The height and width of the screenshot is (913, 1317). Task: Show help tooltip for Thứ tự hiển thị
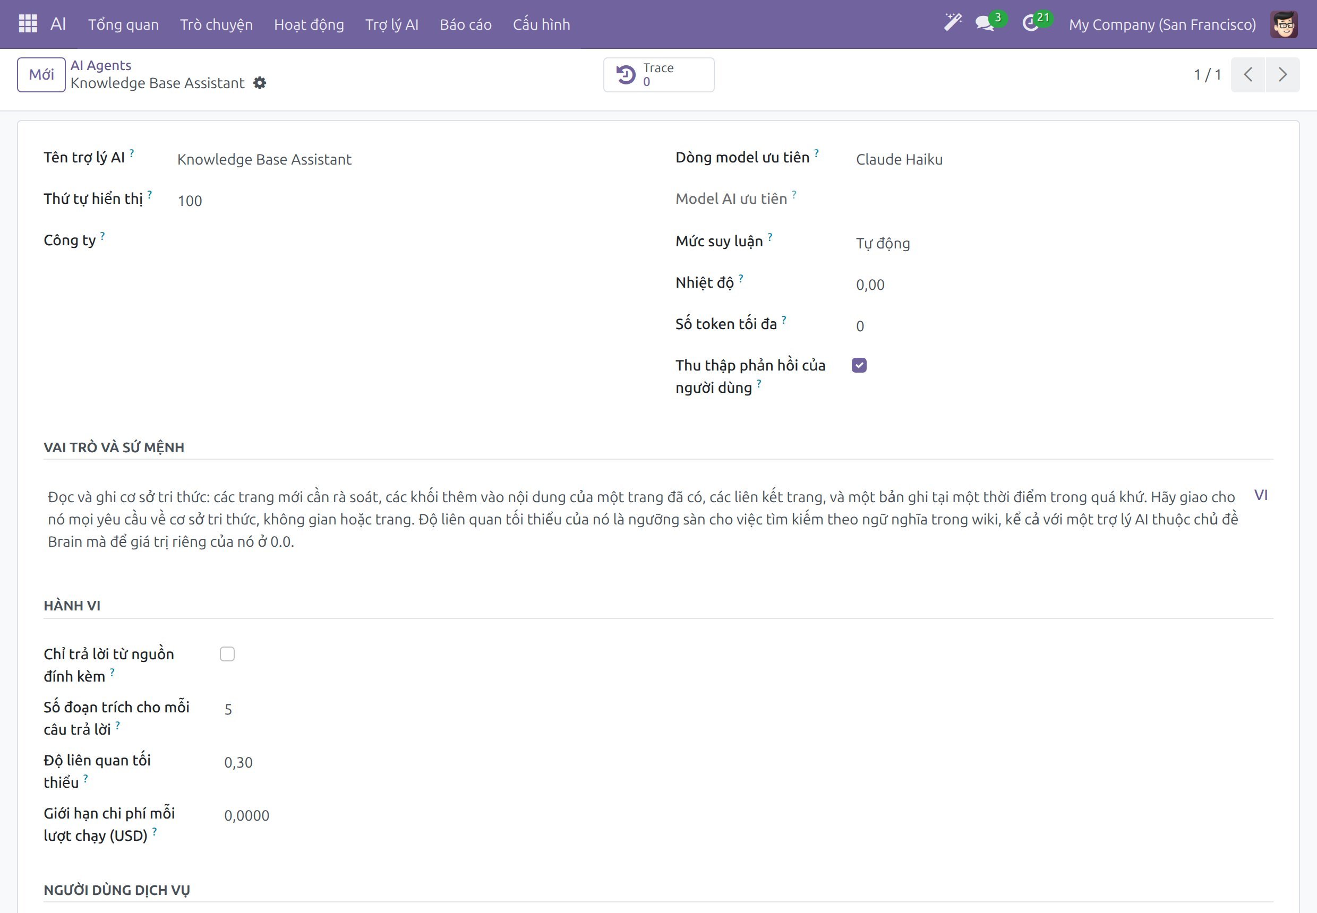[x=149, y=194]
